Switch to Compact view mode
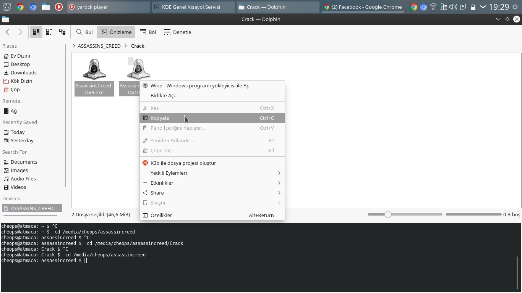The height and width of the screenshot is (293, 522). pyautogui.click(x=49, y=32)
